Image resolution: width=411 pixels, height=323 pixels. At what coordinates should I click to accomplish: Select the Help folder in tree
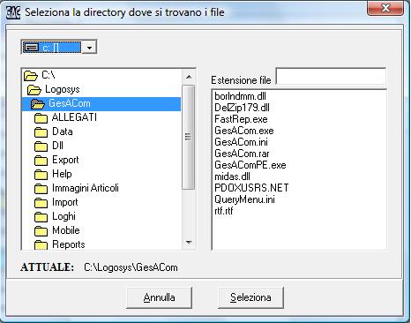[x=62, y=174]
